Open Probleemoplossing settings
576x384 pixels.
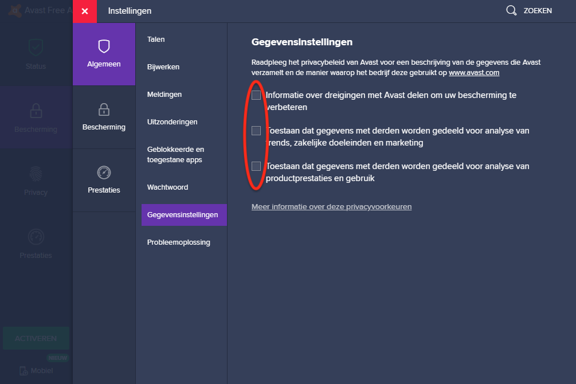pos(178,242)
